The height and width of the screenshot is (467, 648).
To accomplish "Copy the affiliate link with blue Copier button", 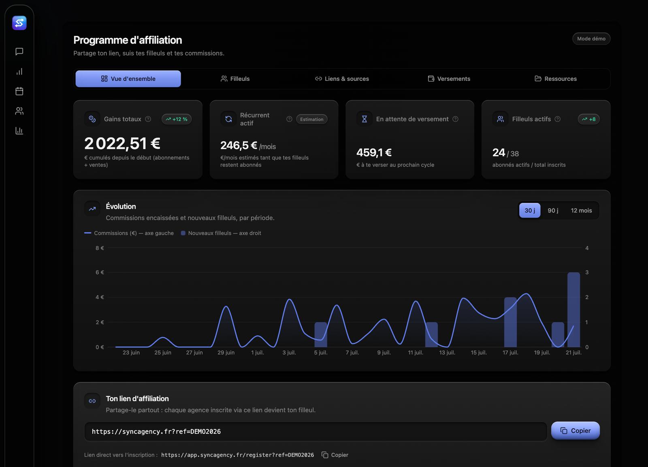I will tap(576, 431).
